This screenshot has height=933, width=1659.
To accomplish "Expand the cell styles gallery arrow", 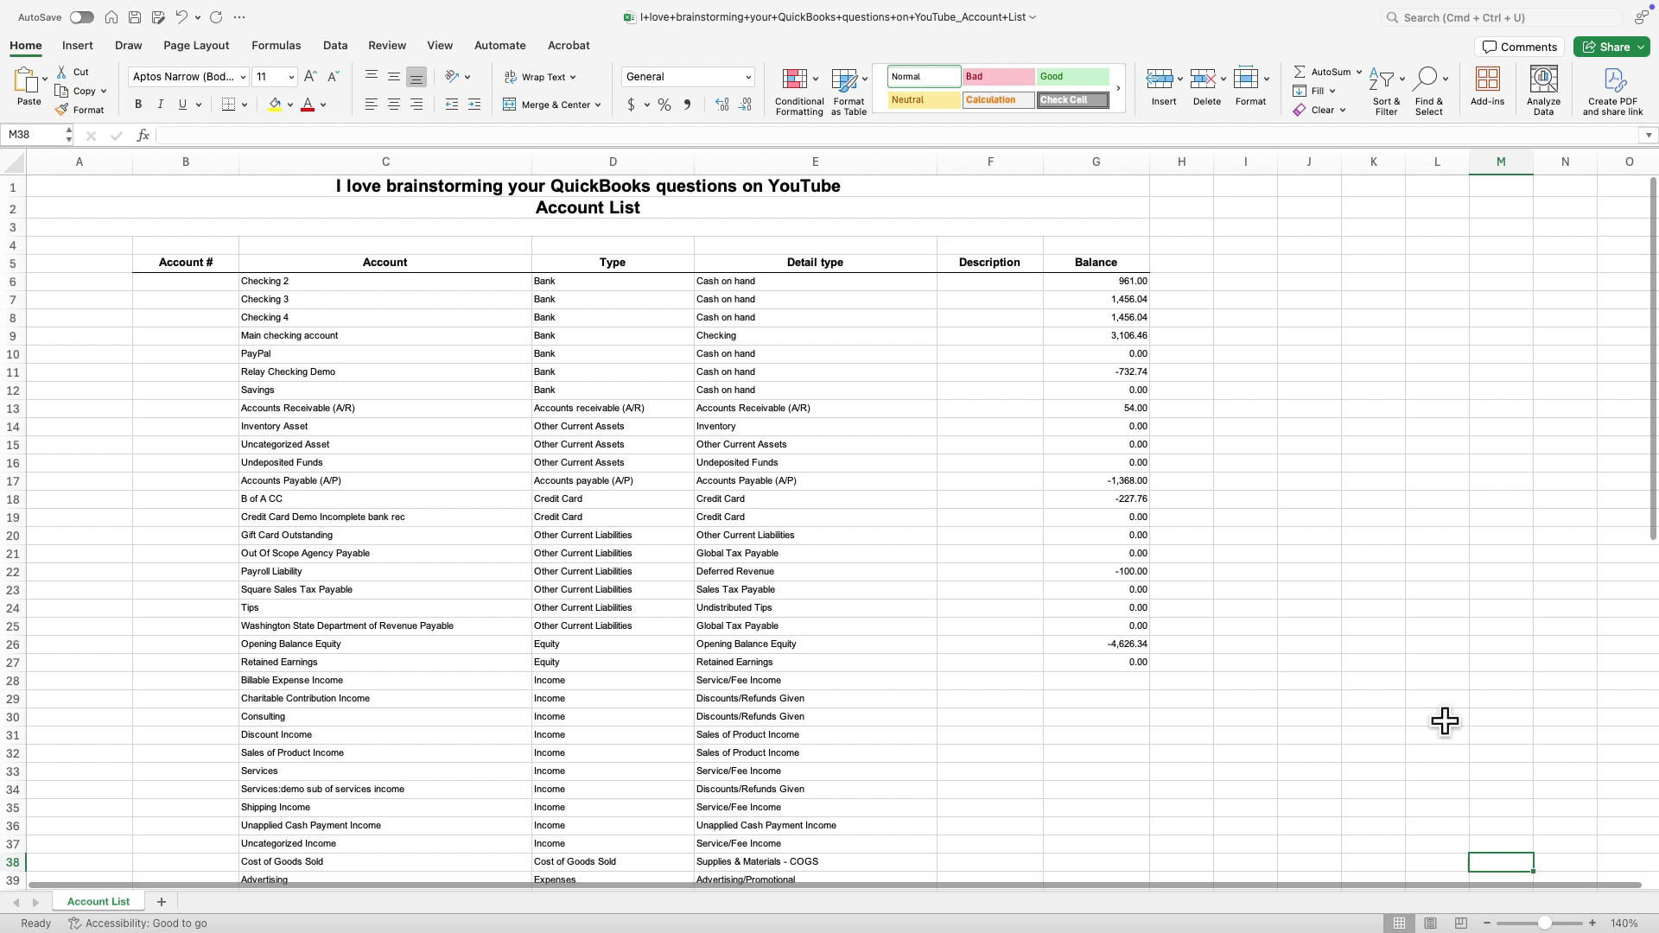I will click(1118, 88).
